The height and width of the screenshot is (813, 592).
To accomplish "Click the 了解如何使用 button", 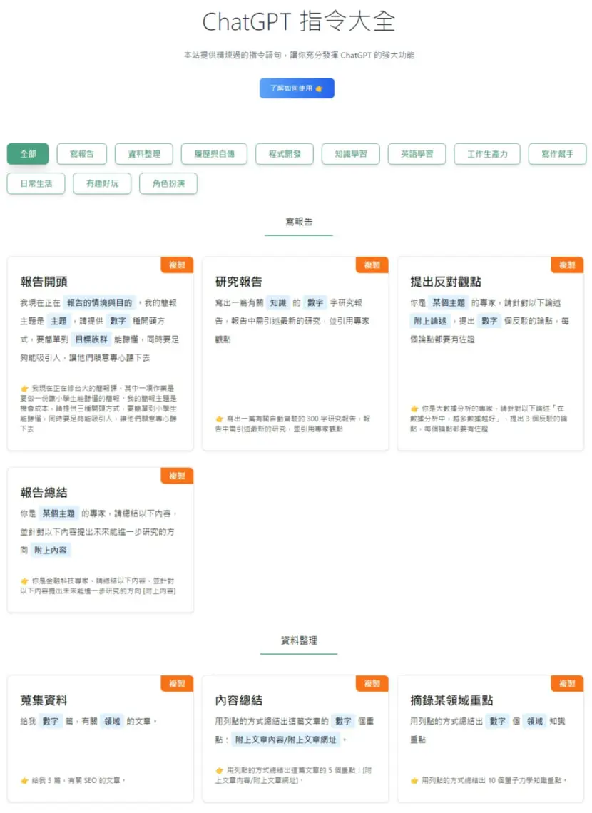I will coord(297,88).
